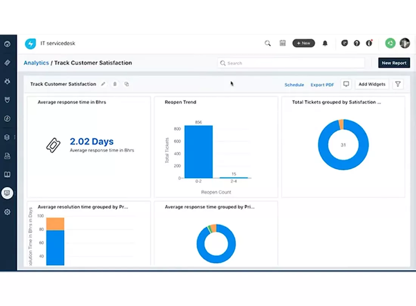The height and width of the screenshot is (306, 416).
Task: Click the Add Widgets button
Action: pos(372,84)
